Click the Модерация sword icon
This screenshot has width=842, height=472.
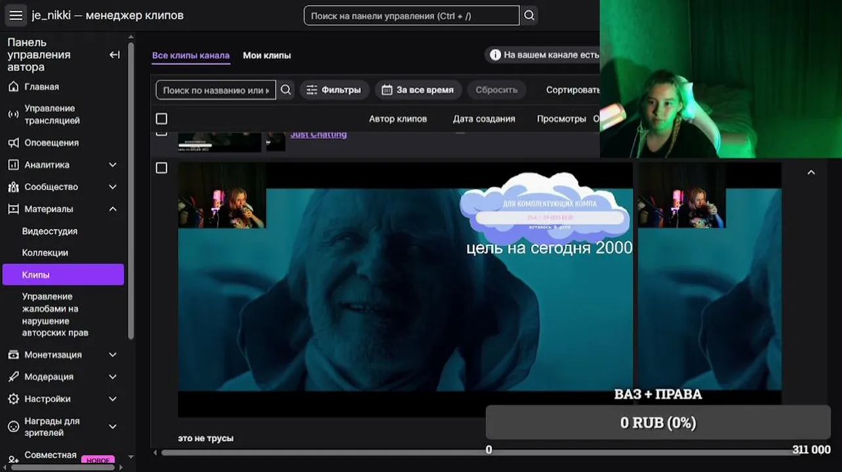pos(13,377)
